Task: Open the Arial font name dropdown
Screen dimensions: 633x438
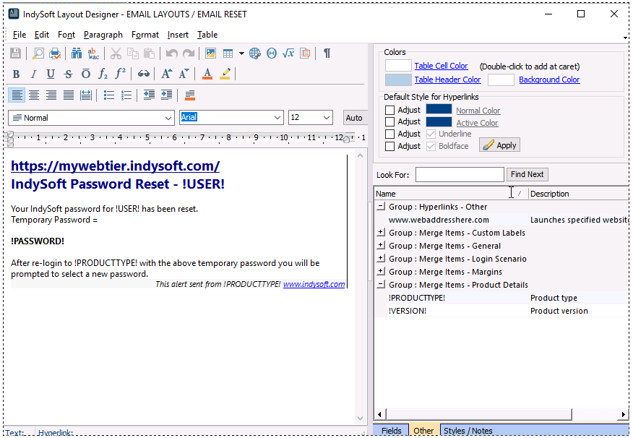Action: click(277, 118)
